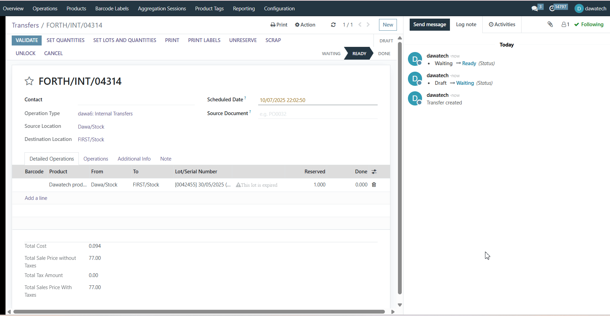610x316 pixels.
Task: Validate the transfer
Action: (x=27, y=40)
